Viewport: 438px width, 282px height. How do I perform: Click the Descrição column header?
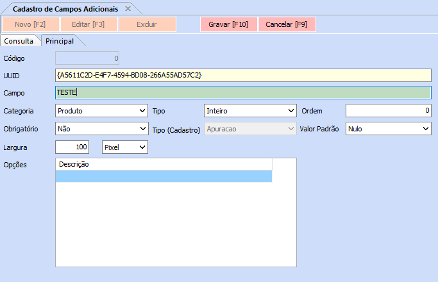[164, 164]
